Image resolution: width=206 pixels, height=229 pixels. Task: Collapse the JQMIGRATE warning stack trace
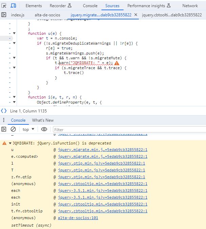(10, 143)
